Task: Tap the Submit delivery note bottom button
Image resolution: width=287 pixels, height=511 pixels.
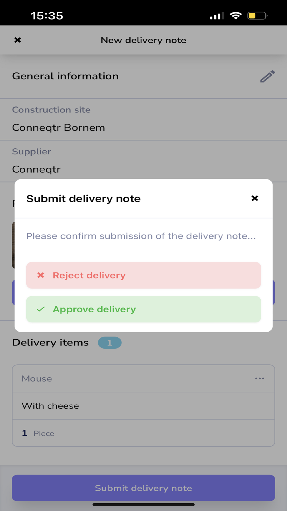Action: point(143,488)
